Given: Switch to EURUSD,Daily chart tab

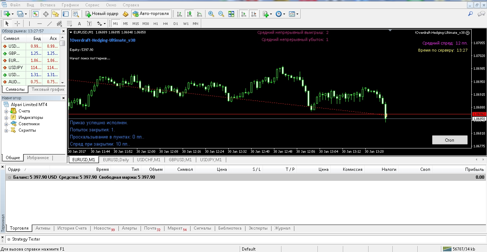Looking at the screenshot, I should [116, 160].
